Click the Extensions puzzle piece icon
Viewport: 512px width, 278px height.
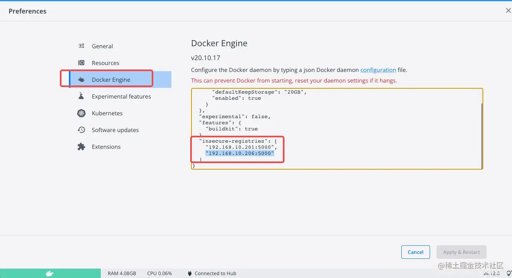tap(82, 147)
